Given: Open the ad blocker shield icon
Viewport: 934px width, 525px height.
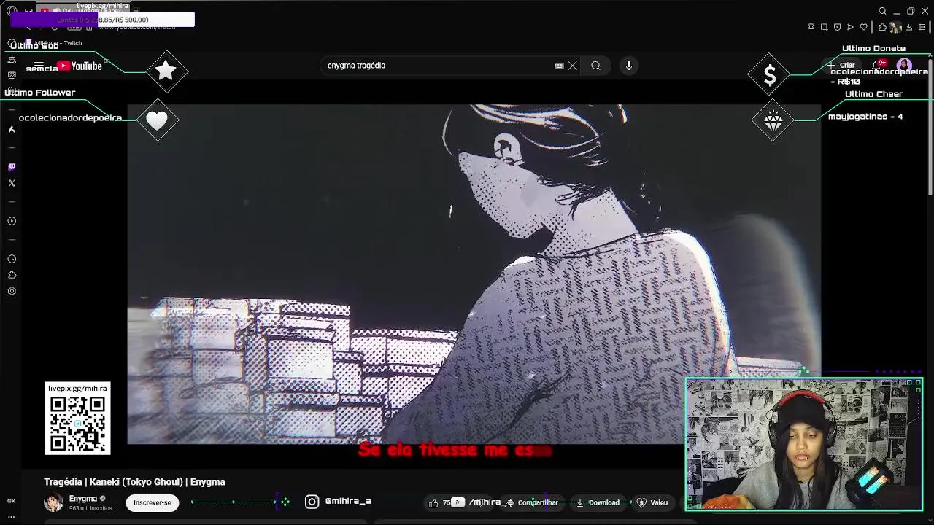Looking at the screenshot, I should coord(837,27).
